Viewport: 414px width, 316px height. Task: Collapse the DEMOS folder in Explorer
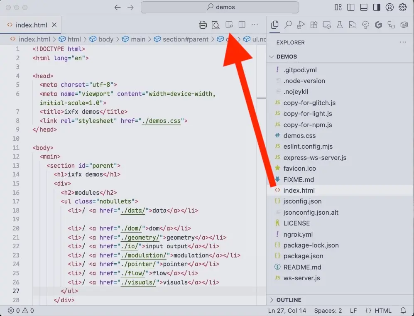click(x=272, y=56)
